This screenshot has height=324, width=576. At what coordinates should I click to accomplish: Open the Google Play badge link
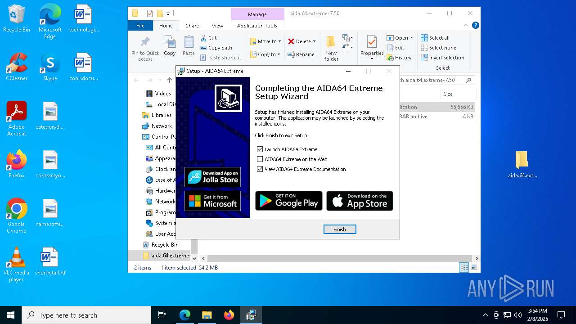(289, 201)
